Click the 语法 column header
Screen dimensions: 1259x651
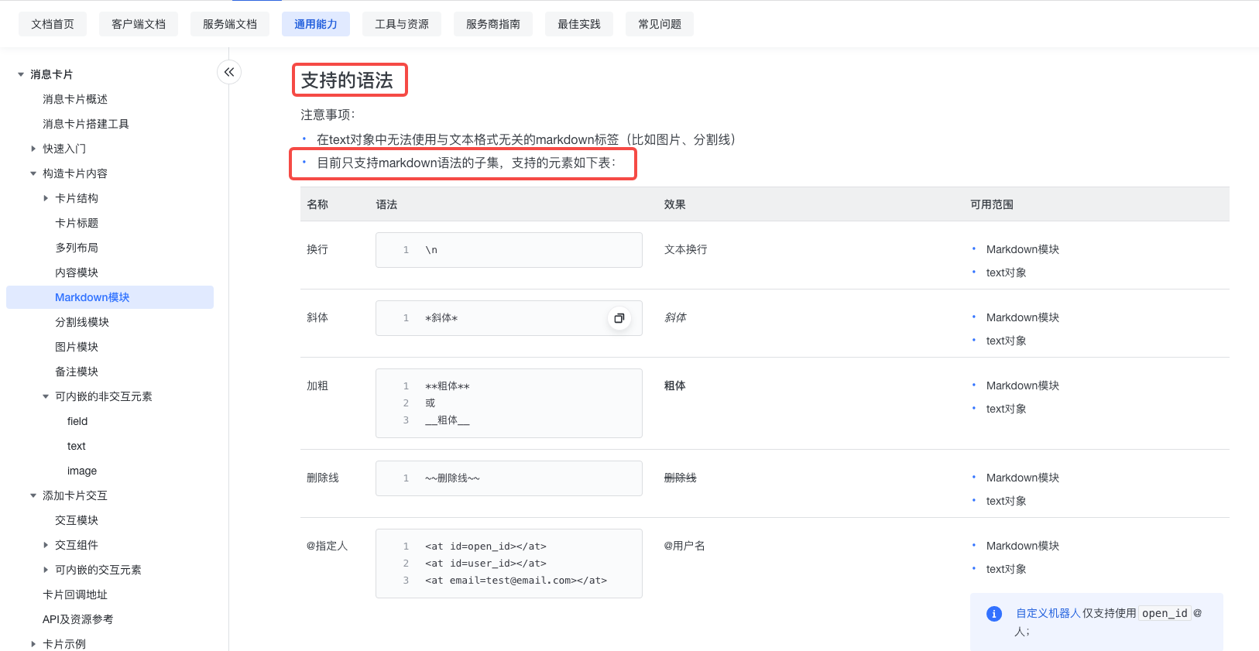point(386,204)
